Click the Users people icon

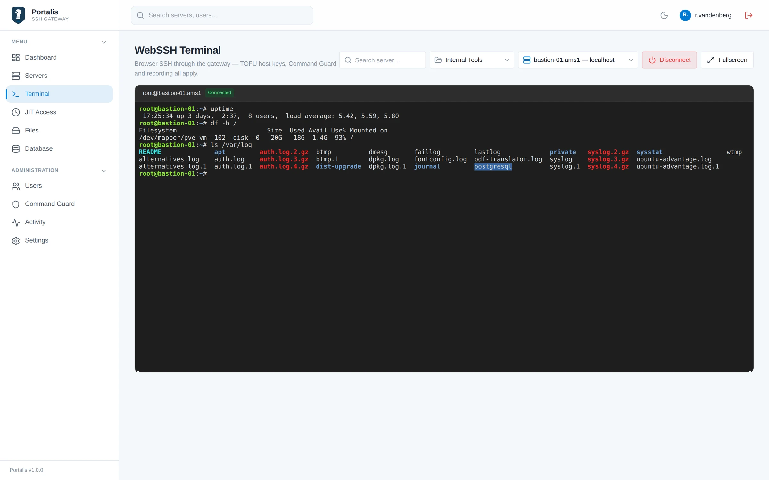[16, 186]
